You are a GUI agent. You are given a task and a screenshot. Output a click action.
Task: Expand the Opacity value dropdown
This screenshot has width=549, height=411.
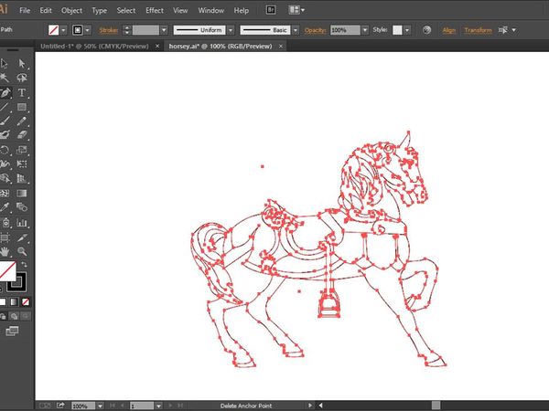coord(365,30)
